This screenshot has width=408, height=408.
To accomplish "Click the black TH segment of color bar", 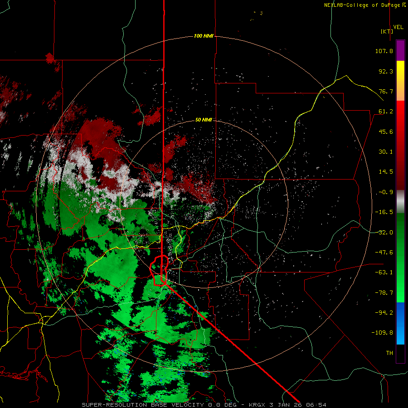I will [400, 353].
